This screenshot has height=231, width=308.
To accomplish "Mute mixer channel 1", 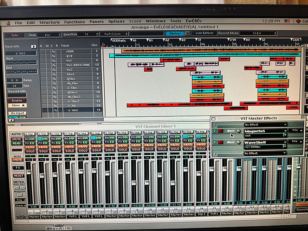I will coord(30,147).
